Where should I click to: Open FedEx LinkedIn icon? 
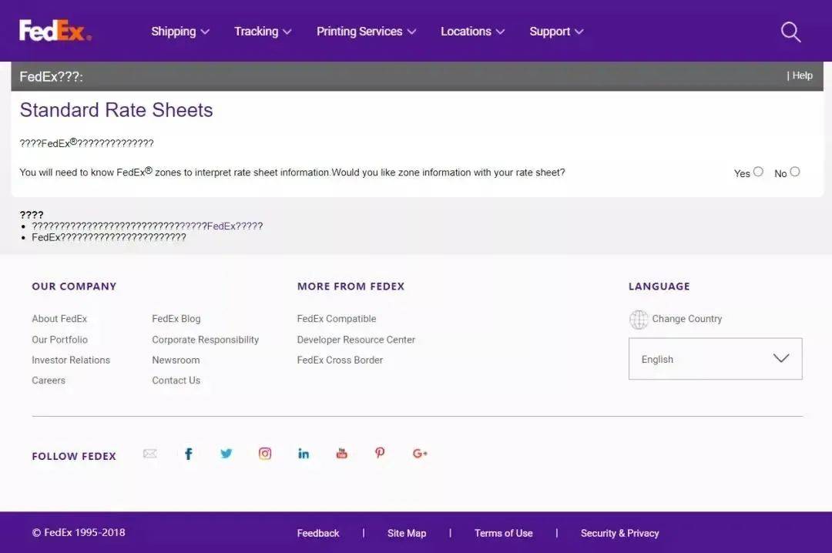coord(303,453)
